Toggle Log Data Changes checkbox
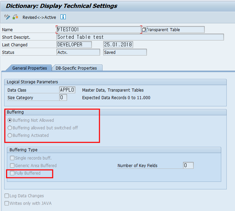235x211 pixels. click(7, 196)
